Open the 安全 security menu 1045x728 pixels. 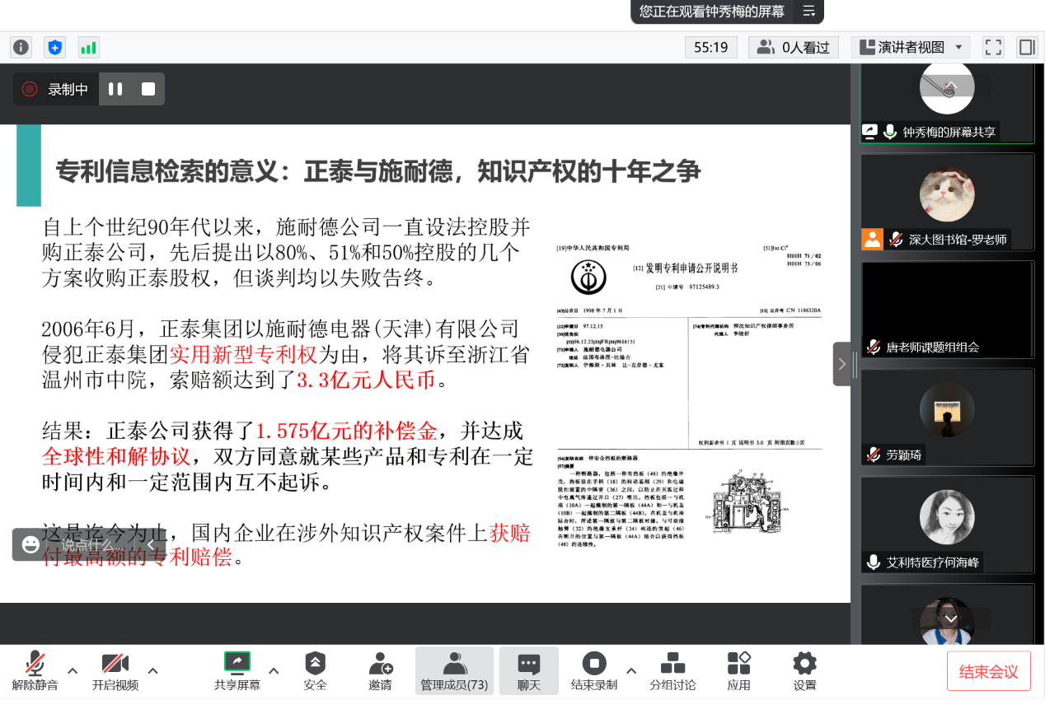click(315, 670)
